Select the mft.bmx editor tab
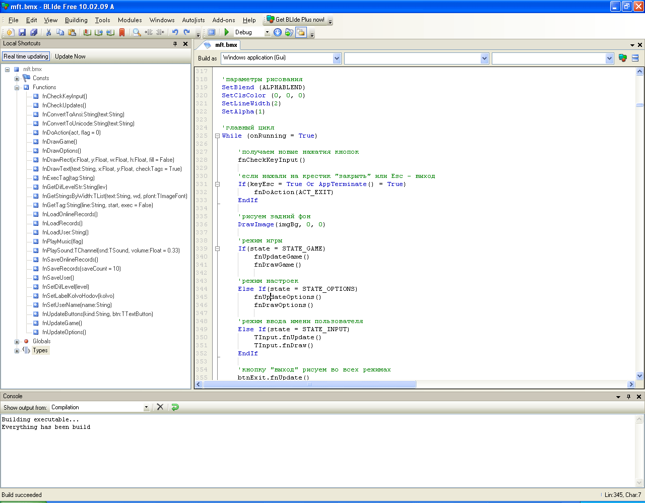645x503 pixels. coord(226,45)
